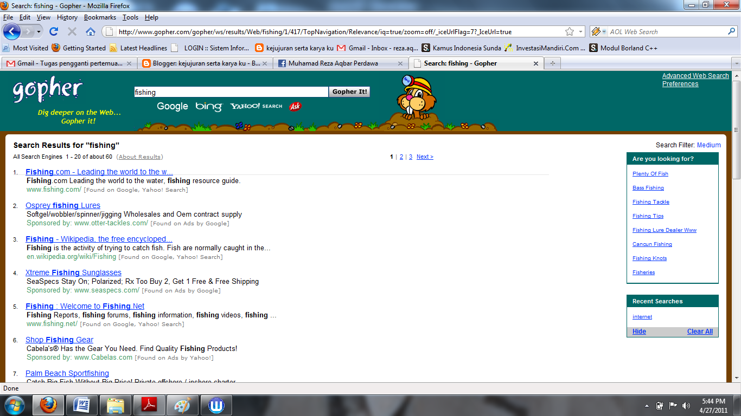Open the search engine selector icon
Screen dimensions: 741x416
599,31
